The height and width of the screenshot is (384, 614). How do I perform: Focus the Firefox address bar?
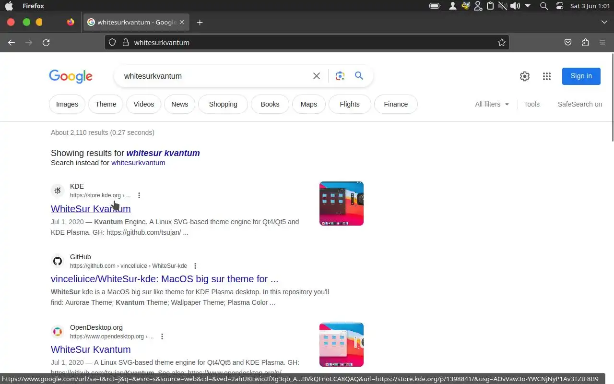[x=307, y=42]
